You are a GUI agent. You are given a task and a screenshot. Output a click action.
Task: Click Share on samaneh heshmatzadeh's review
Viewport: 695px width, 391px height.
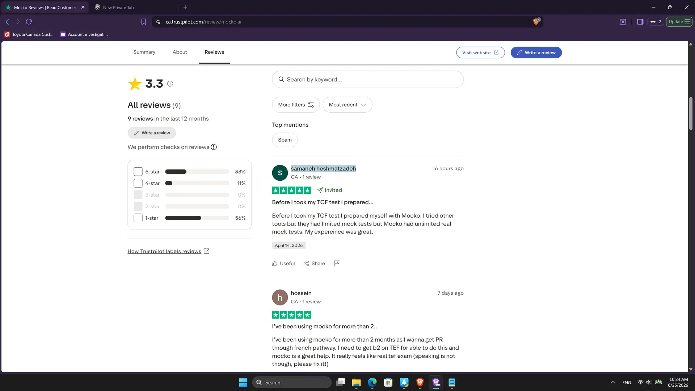tap(314, 263)
